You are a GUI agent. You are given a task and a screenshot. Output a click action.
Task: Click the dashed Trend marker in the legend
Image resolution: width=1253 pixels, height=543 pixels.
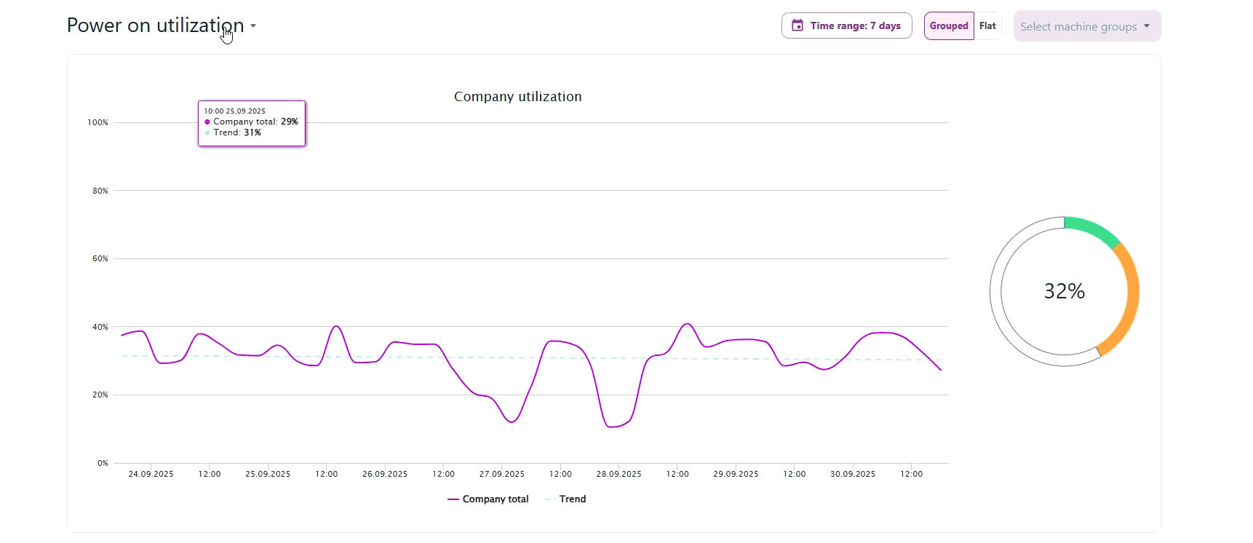point(550,499)
